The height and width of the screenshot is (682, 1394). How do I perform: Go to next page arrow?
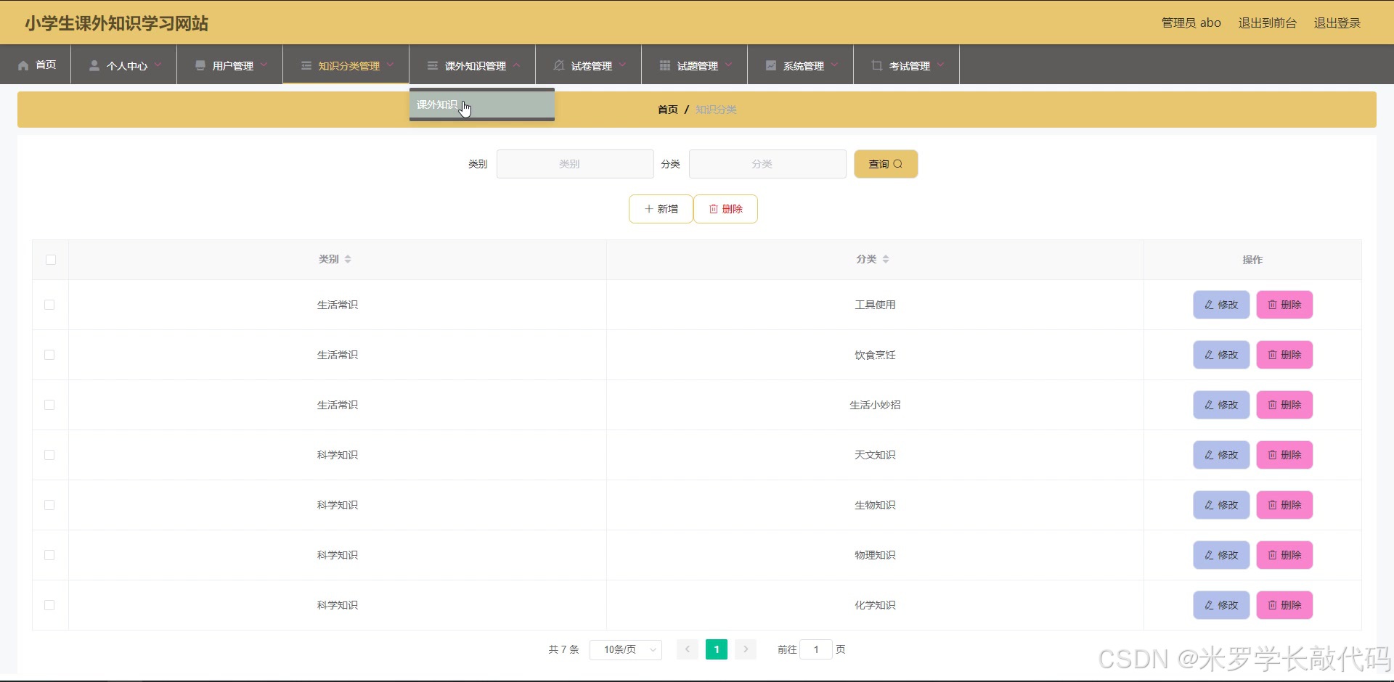pos(746,649)
